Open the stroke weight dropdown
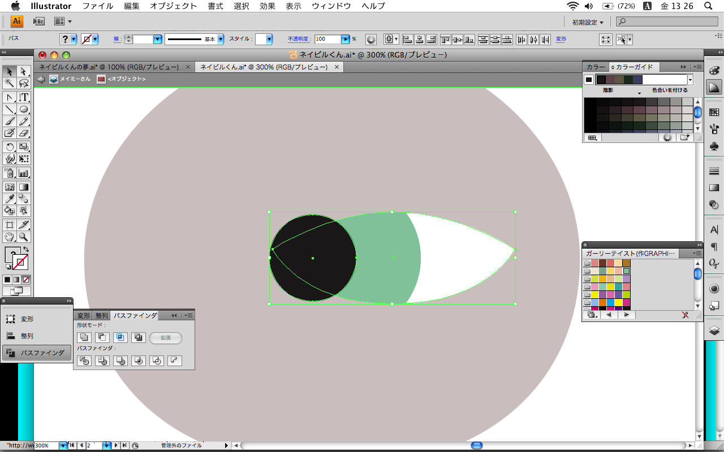724x452 pixels. click(158, 39)
